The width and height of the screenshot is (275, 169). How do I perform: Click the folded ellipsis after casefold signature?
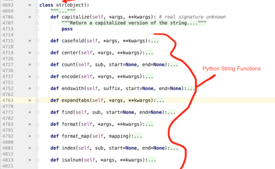155,41
